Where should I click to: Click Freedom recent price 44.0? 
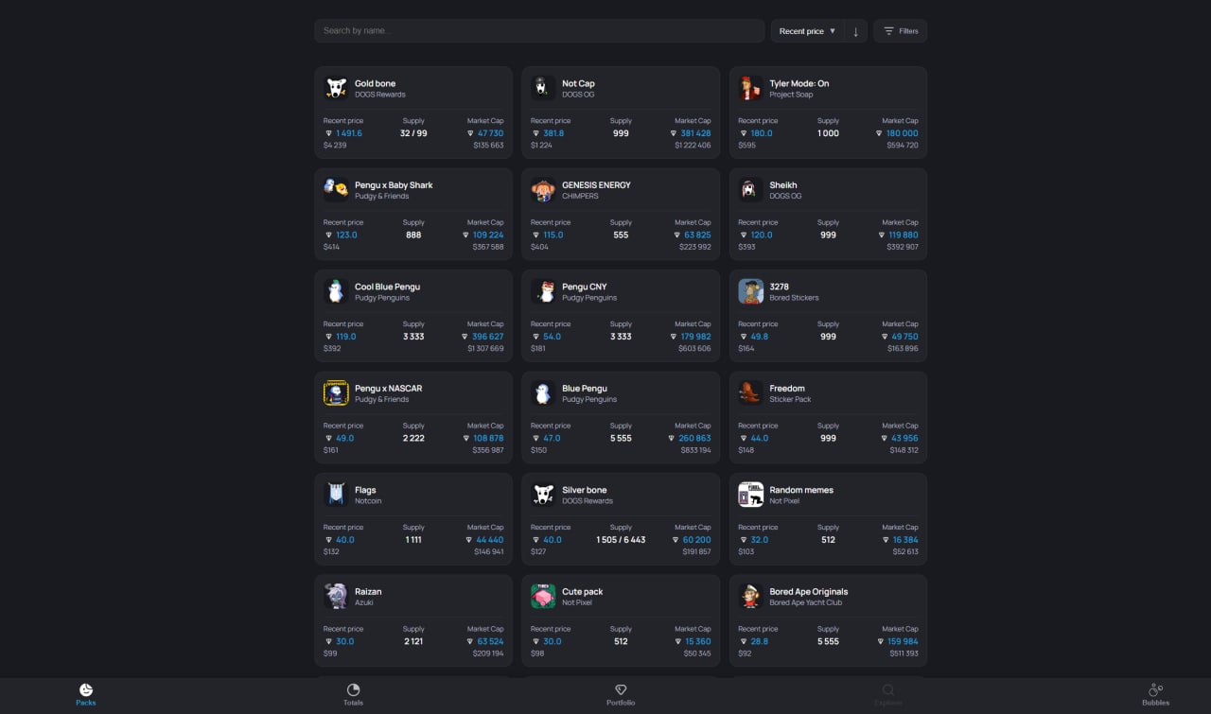coord(759,438)
